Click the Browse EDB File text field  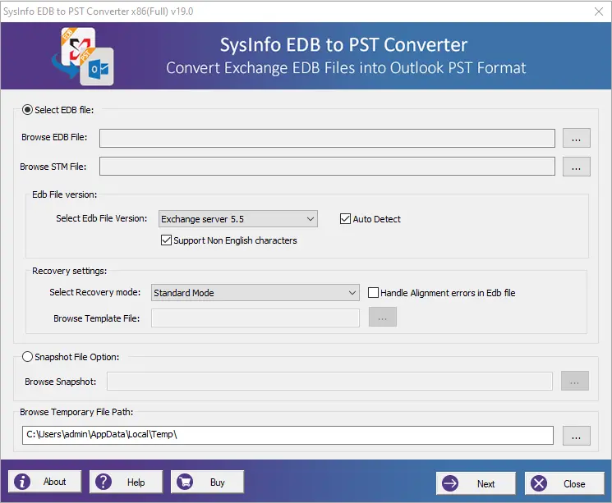pyautogui.click(x=327, y=138)
